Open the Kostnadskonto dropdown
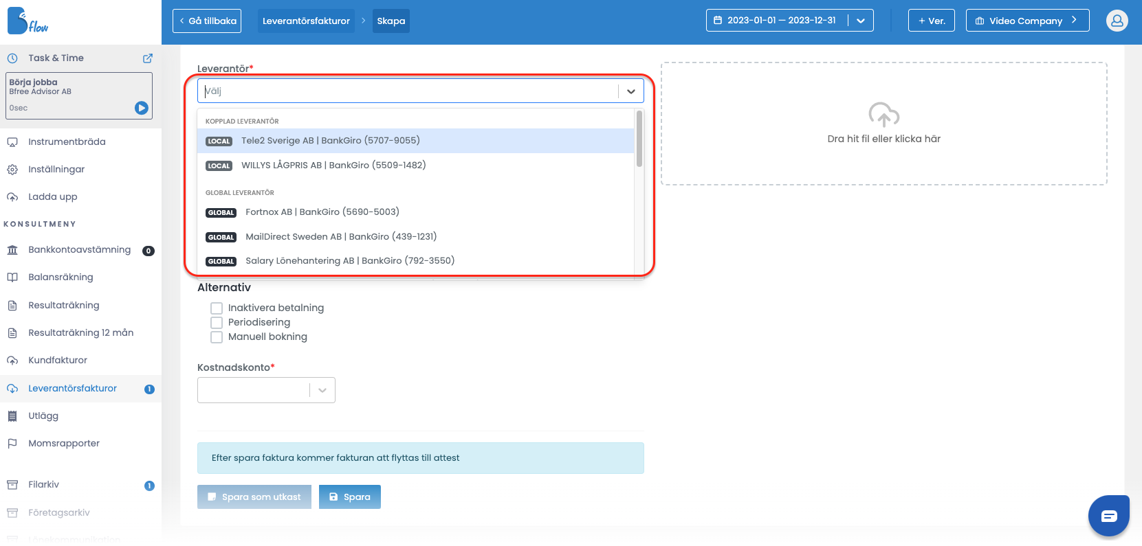 pyautogui.click(x=266, y=390)
